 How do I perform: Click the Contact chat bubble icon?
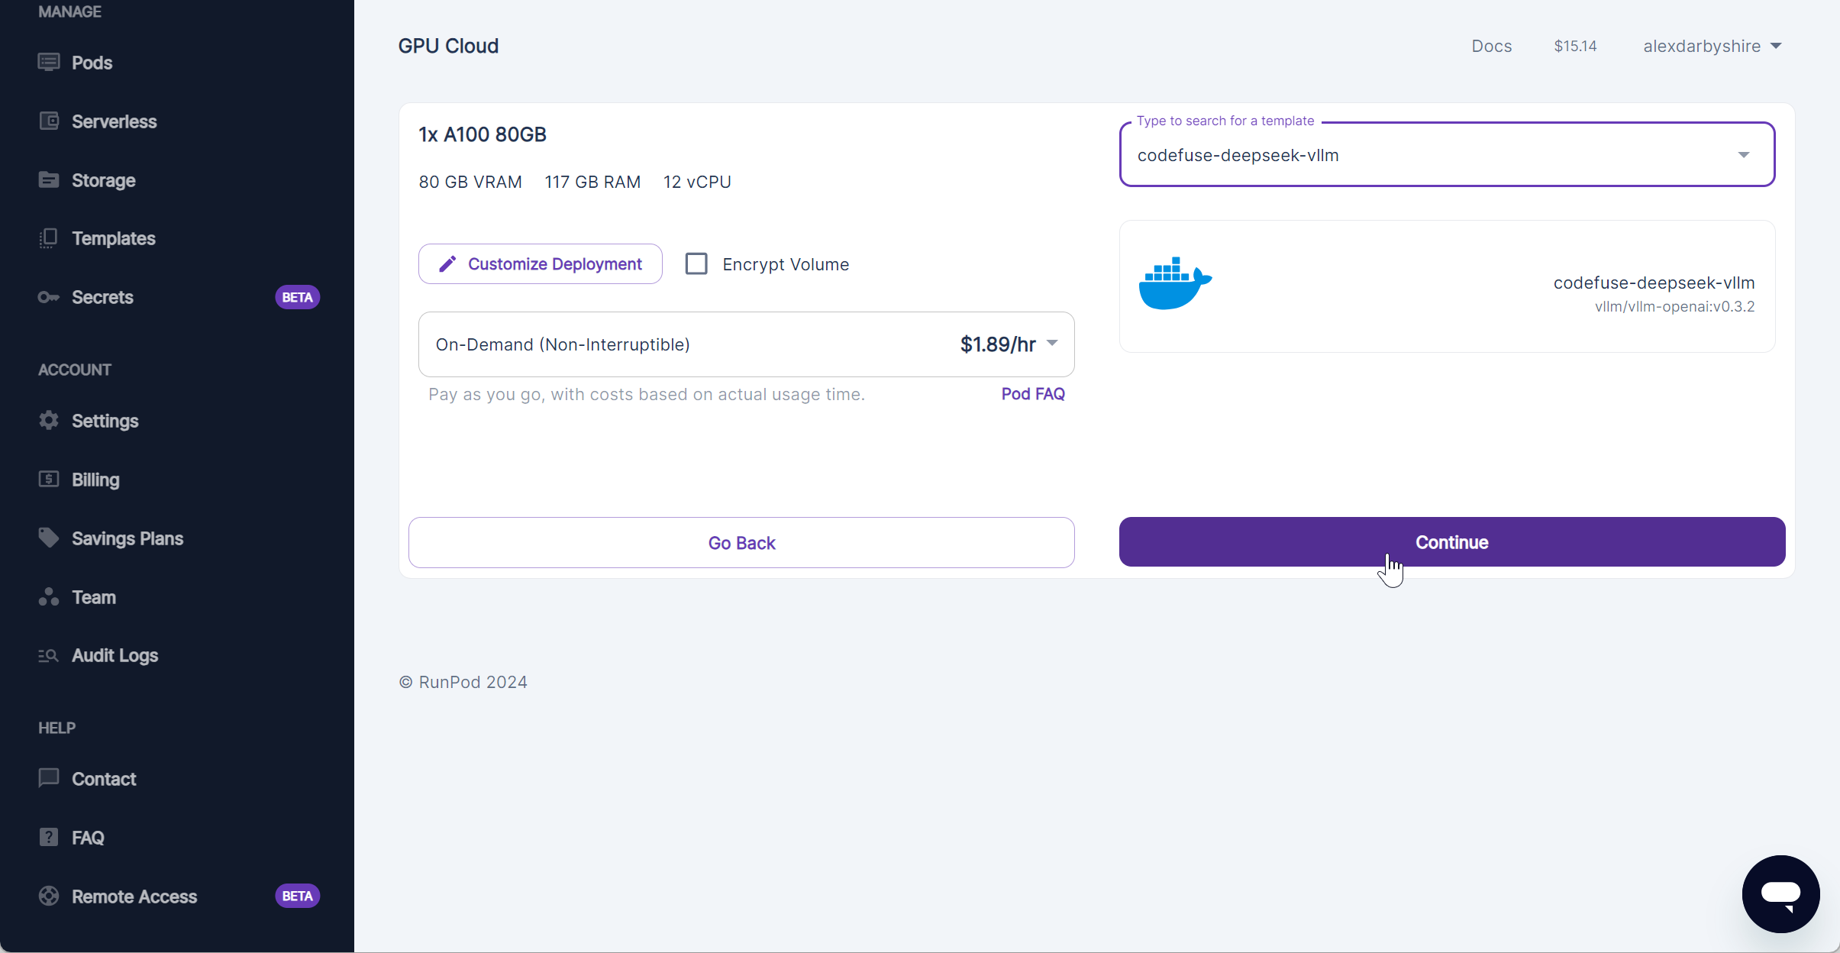tap(49, 779)
